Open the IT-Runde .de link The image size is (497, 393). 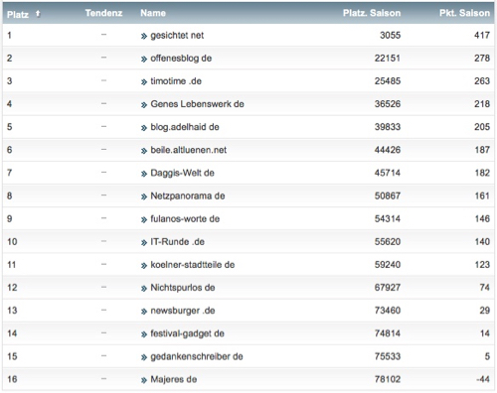(178, 242)
